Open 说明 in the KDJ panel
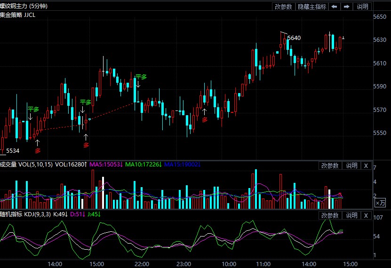This screenshot has height=268, width=391. [x=351, y=215]
